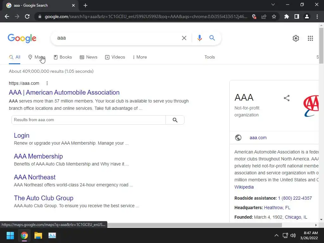Image resolution: width=324 pixels, height=243 pixels.
Task: Open the search Tools options
Action: [209, 57]
